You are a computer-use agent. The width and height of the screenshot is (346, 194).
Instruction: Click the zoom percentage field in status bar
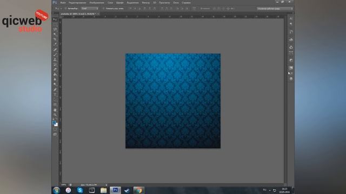64,185
